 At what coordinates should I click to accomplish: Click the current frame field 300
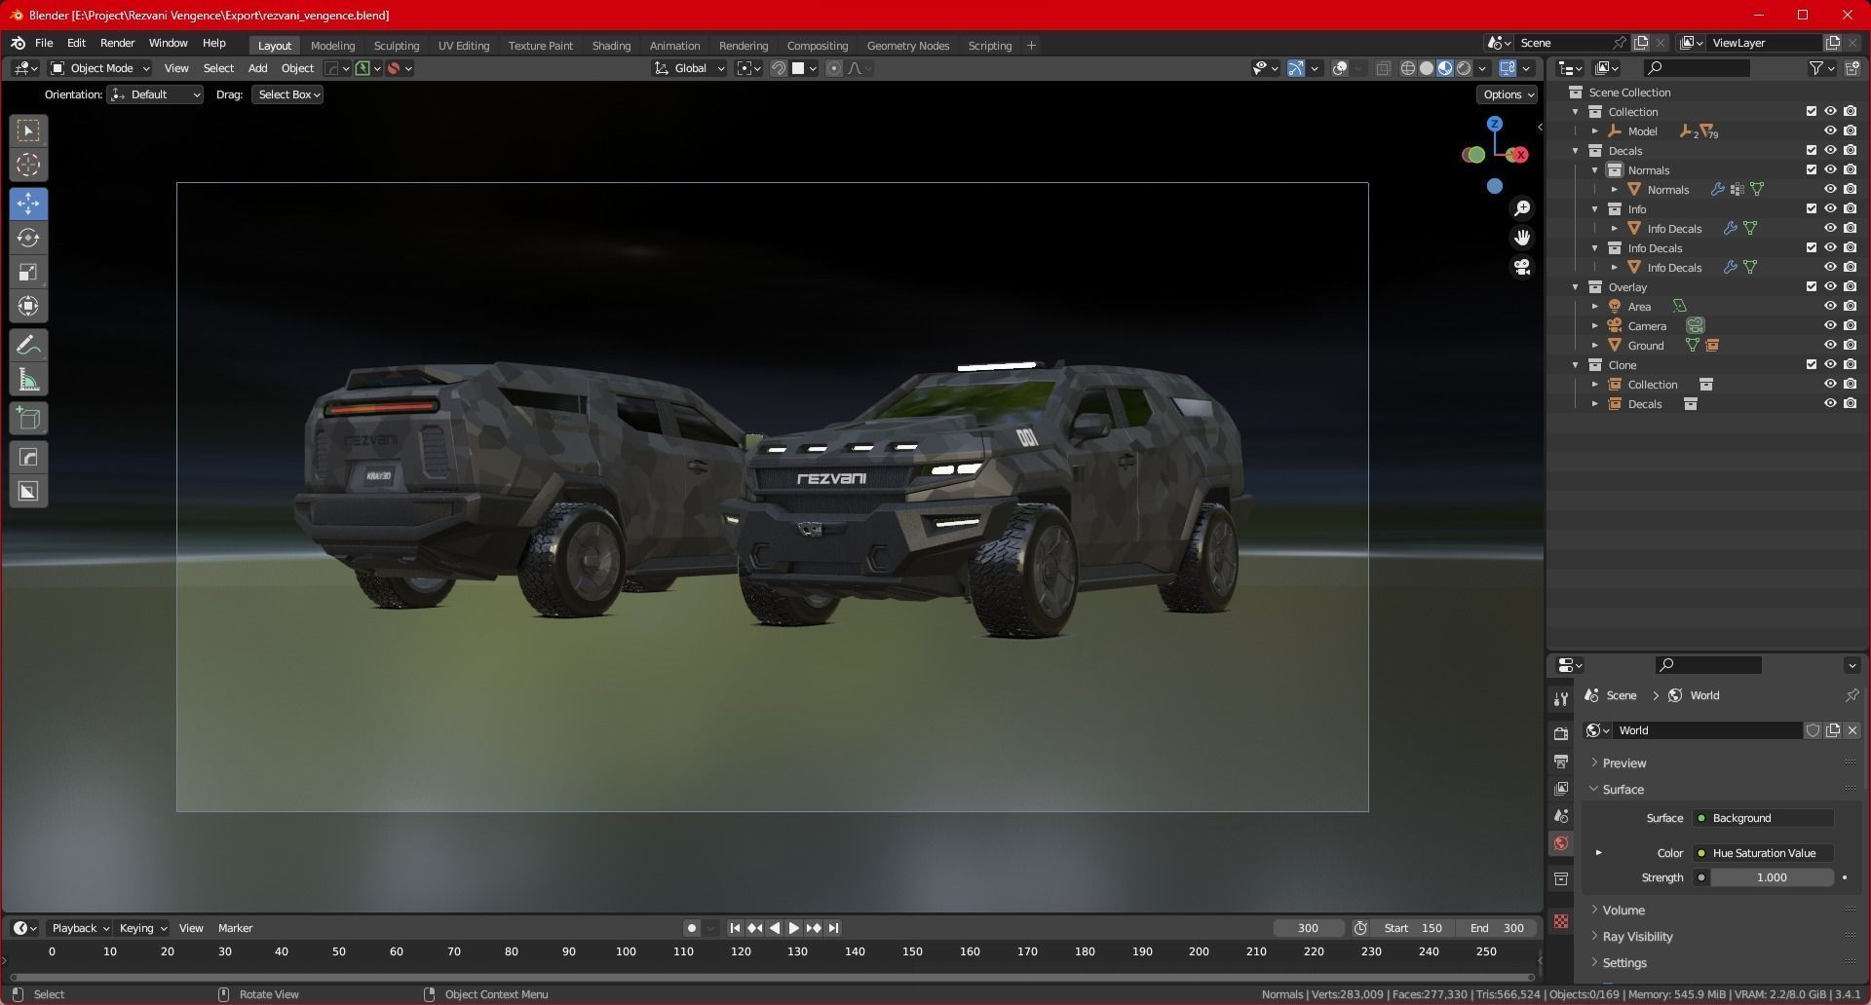tap(1309, 928)
